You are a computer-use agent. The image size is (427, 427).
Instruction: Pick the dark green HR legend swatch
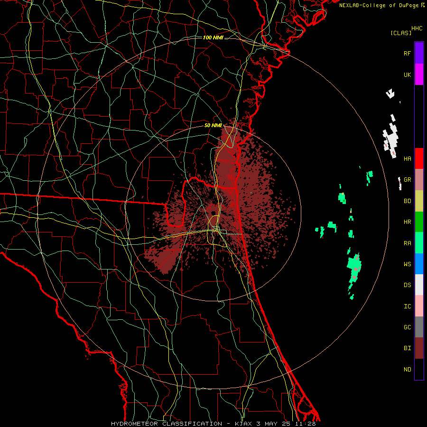click(x=419, y=222)
